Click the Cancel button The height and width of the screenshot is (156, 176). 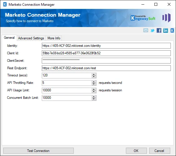[x=159, y=151]
